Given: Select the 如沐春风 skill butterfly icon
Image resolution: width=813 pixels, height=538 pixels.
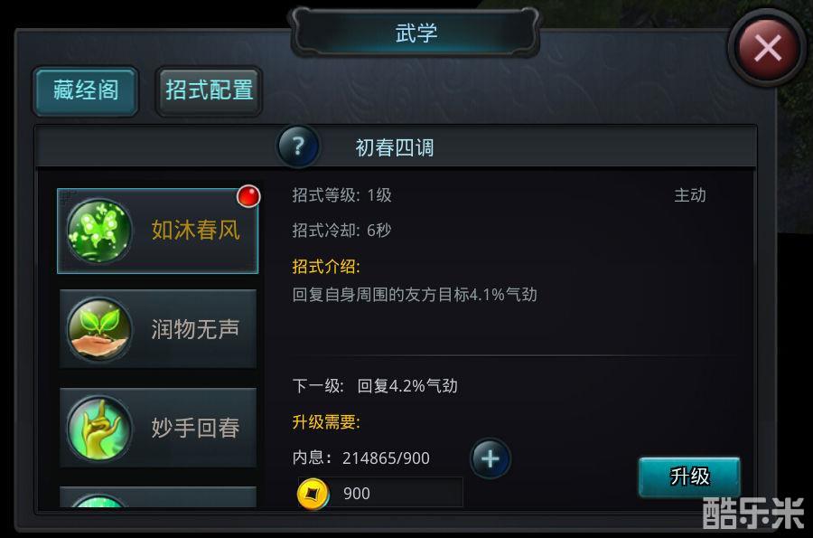Looking at the screenshot, I should pos(99,231).
